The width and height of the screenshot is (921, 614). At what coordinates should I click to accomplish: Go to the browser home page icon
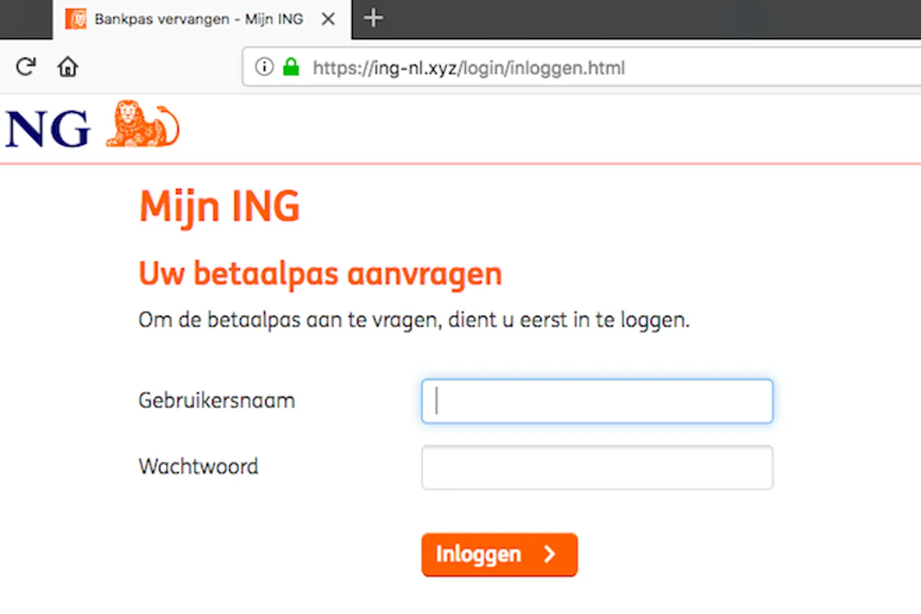pos(68,67)
